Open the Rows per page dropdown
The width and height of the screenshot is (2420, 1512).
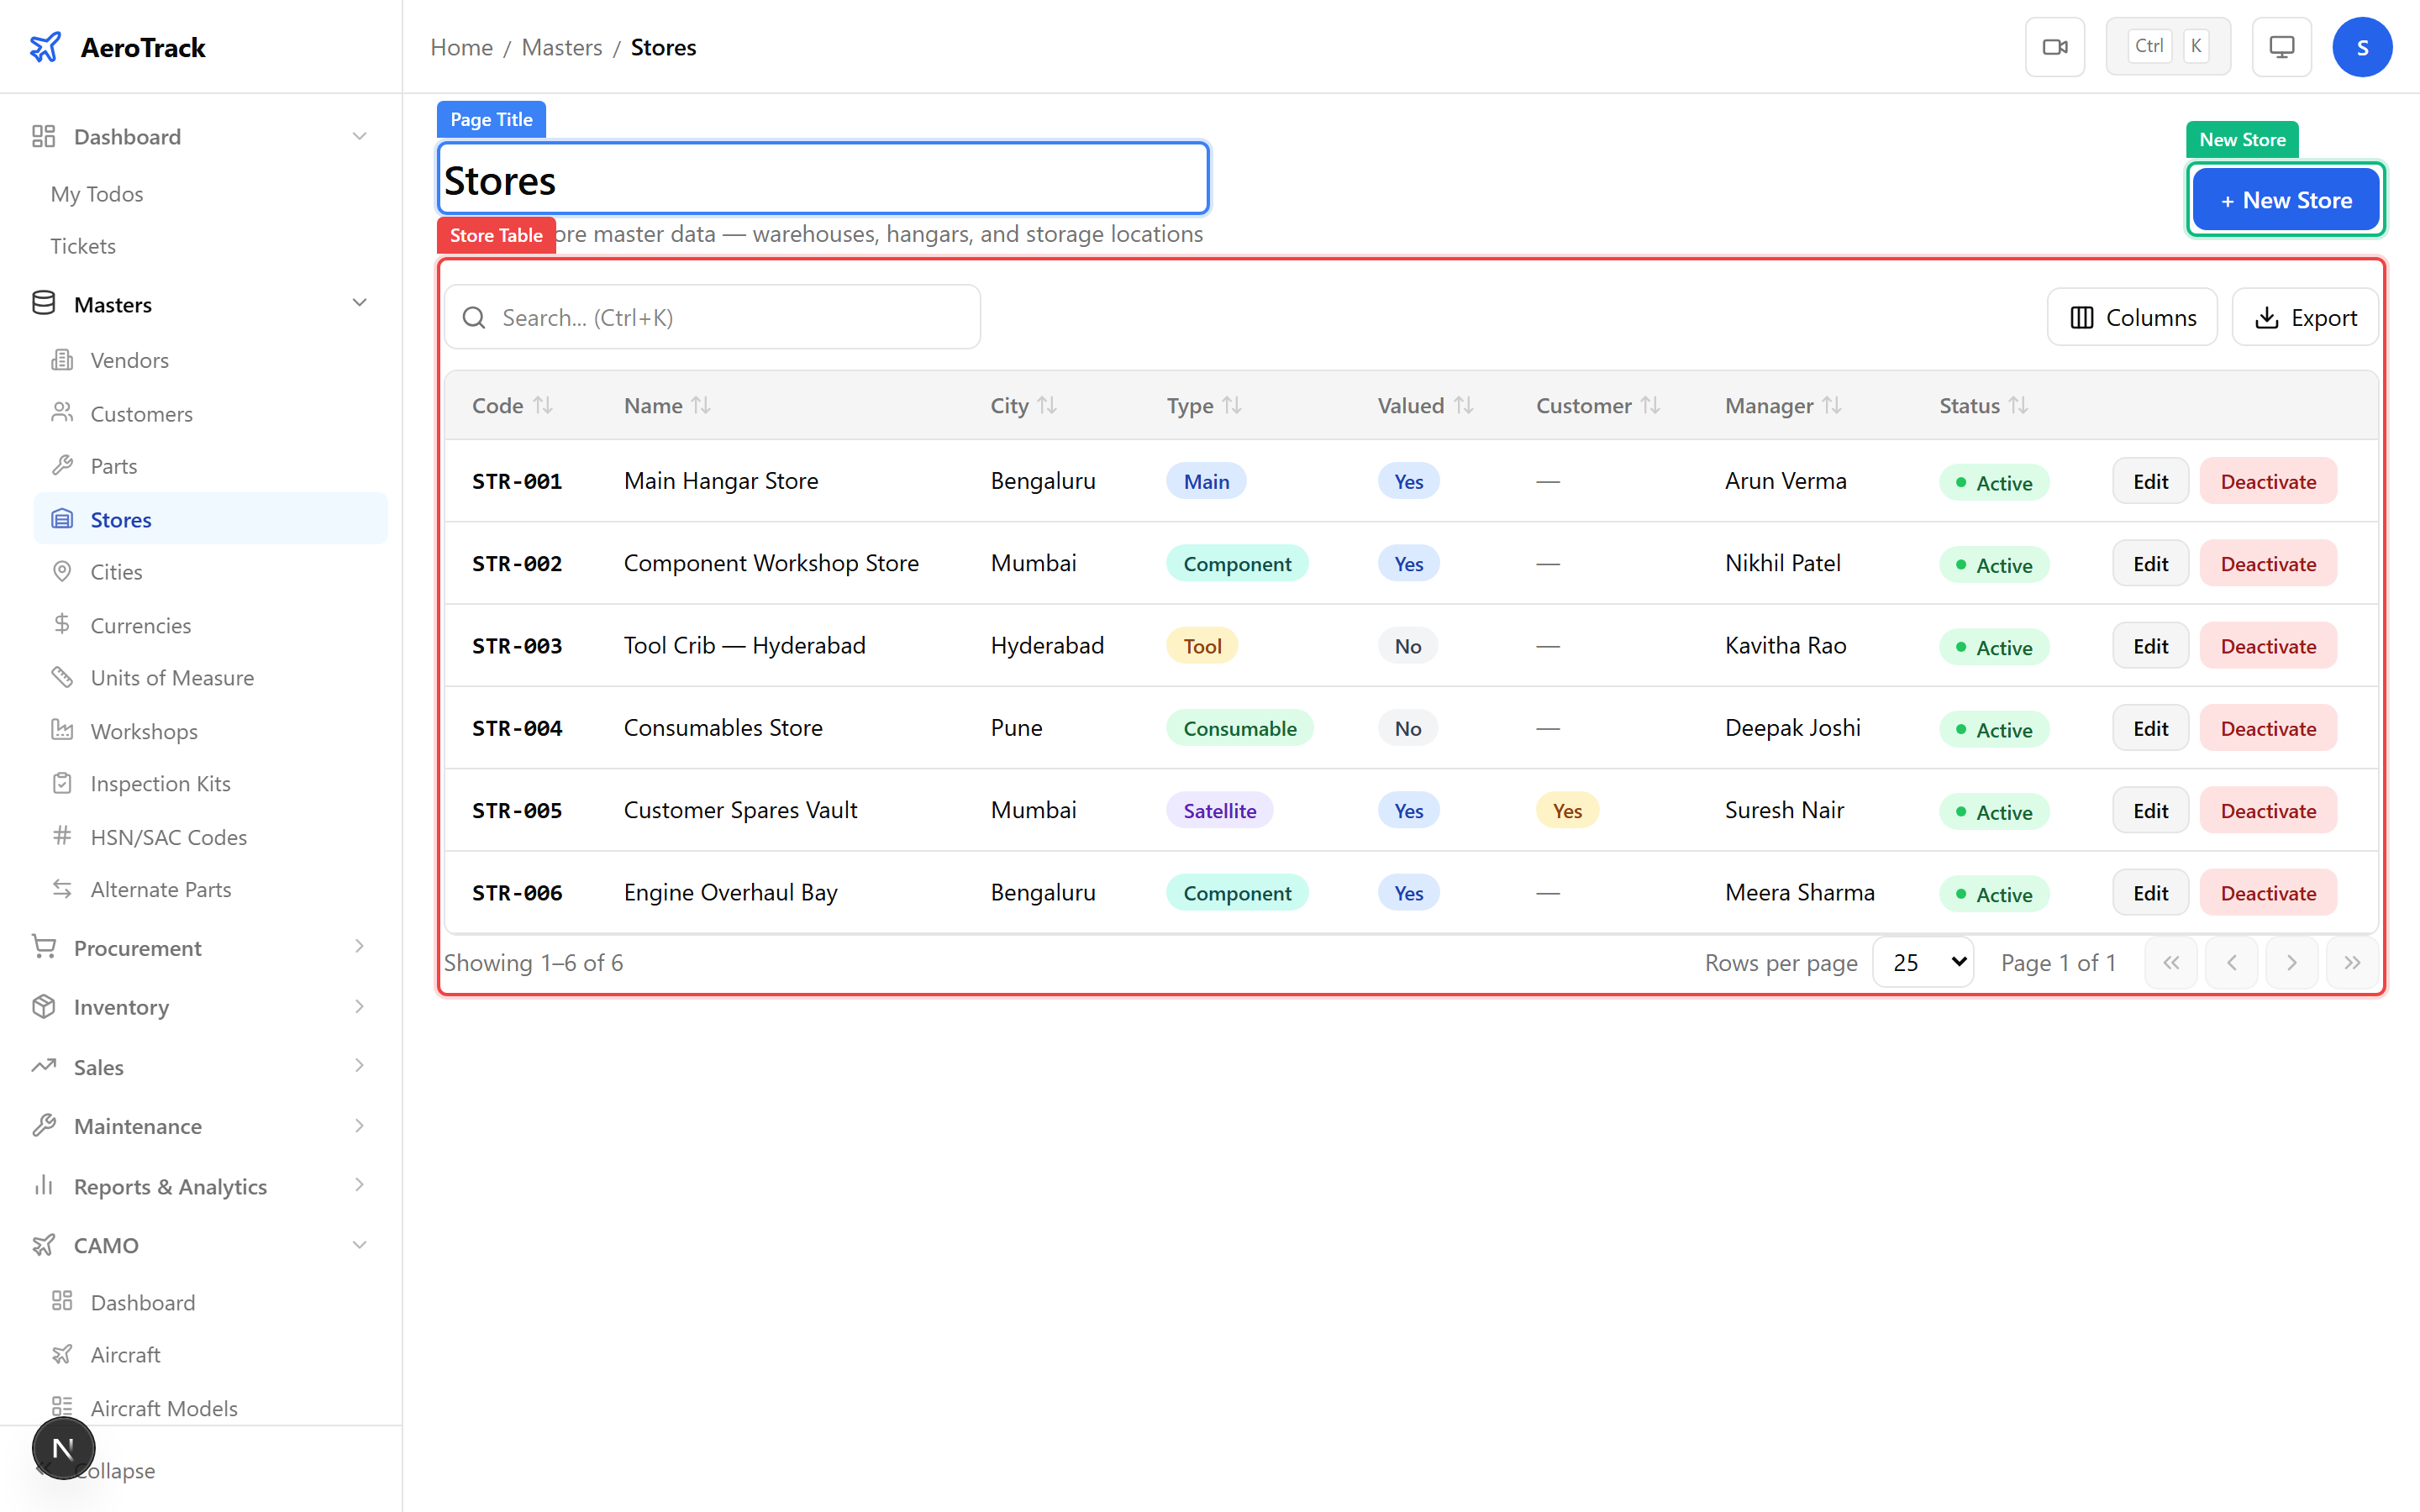1922,961
